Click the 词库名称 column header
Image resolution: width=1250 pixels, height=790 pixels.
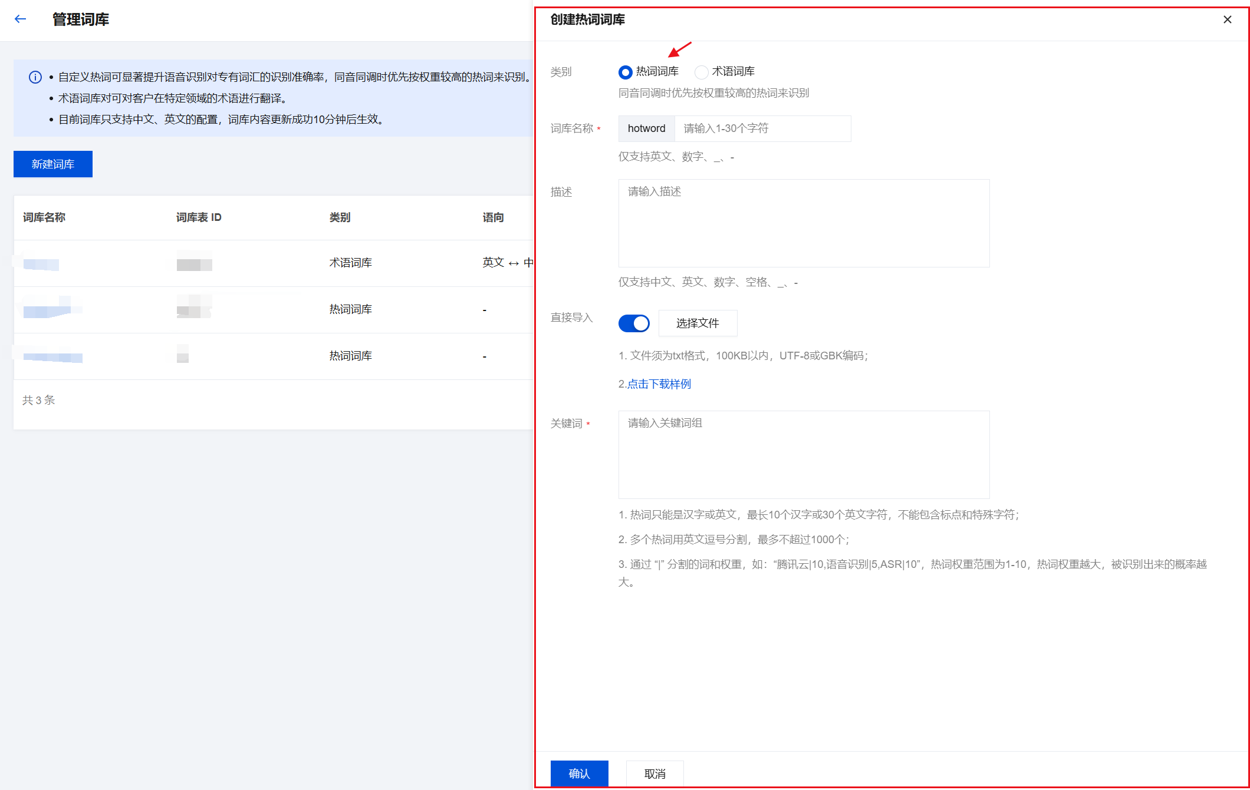pyautogui.click(x=44, y=217)
